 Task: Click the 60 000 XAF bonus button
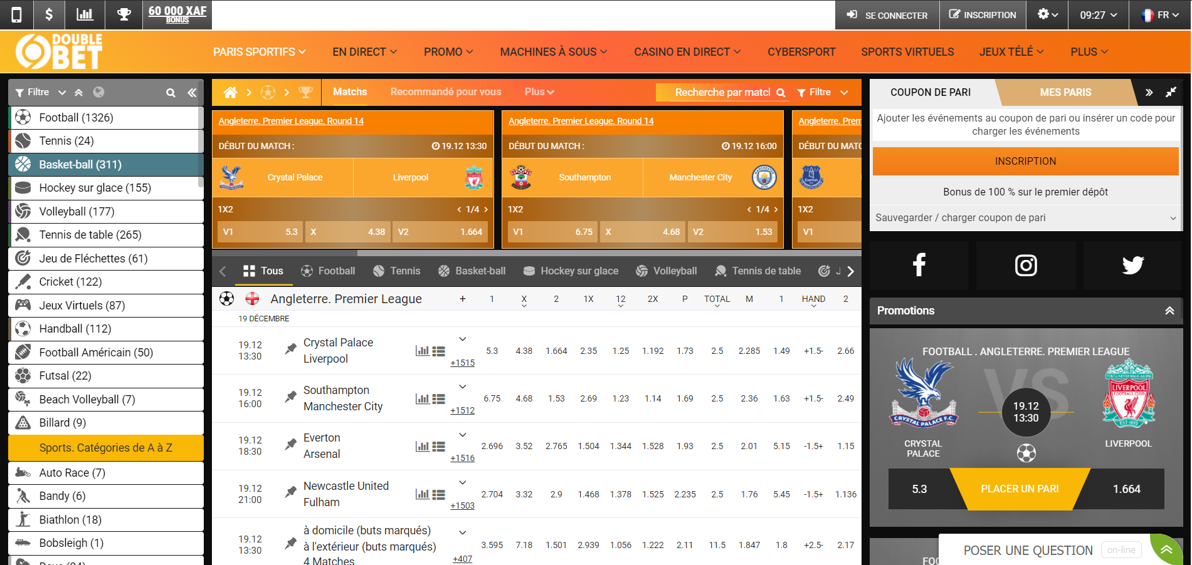[177, 14]
